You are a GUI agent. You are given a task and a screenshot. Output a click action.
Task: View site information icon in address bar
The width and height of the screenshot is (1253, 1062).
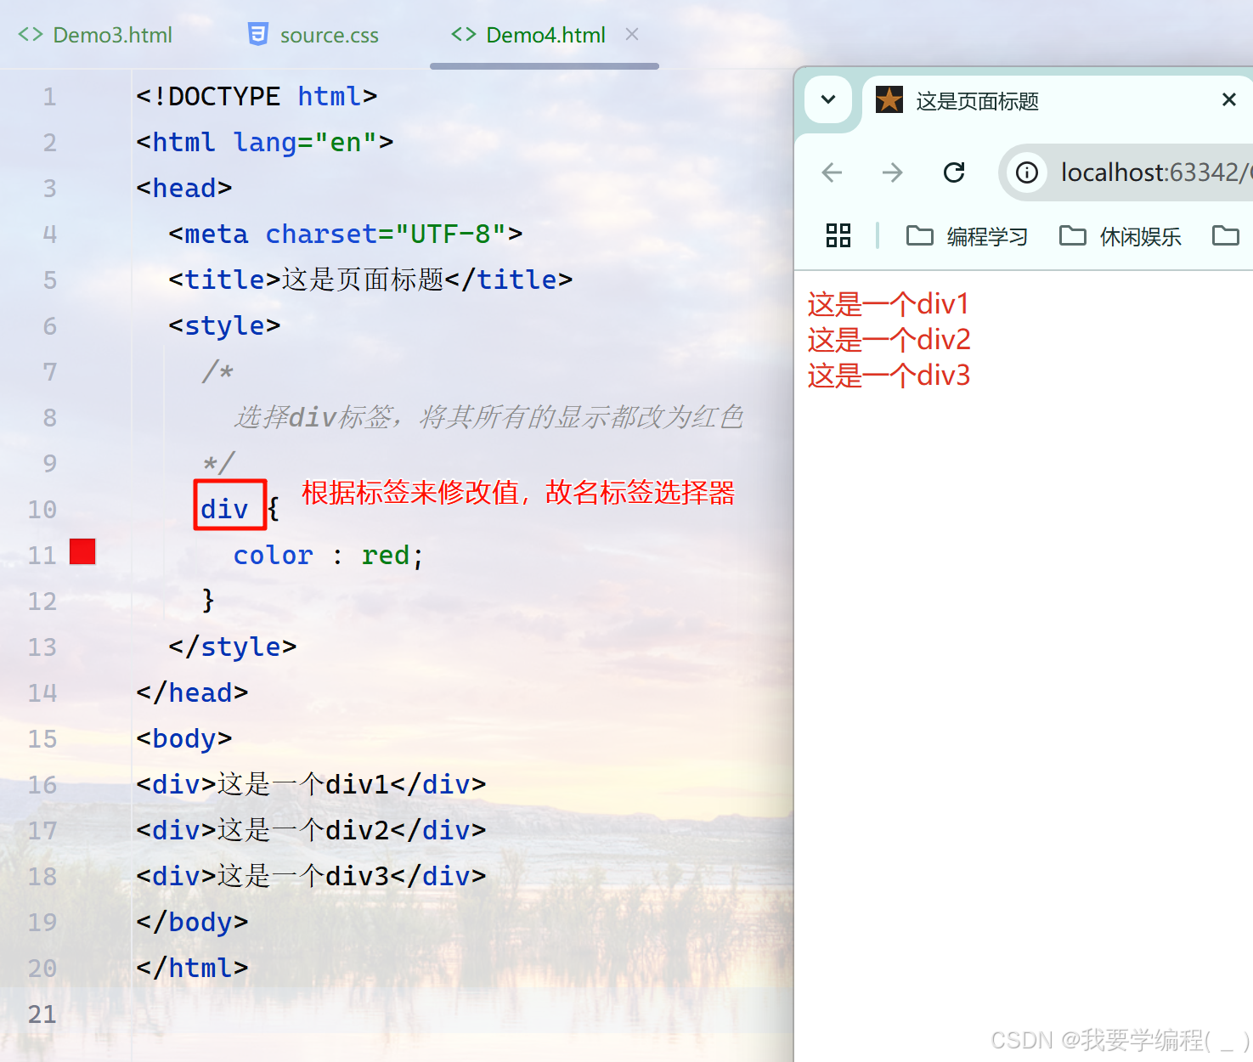tap(1027, 172)
